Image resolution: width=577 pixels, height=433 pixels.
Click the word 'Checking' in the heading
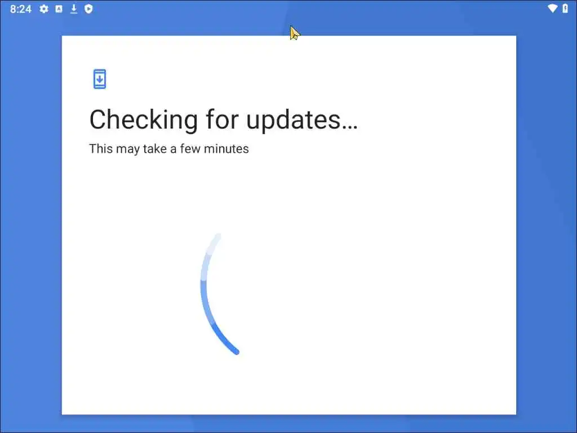pos(144,120)
